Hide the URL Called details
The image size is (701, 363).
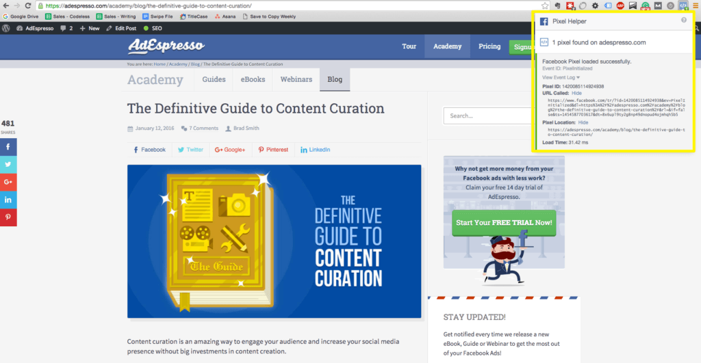pyautogui.click(x=576, y=94)
